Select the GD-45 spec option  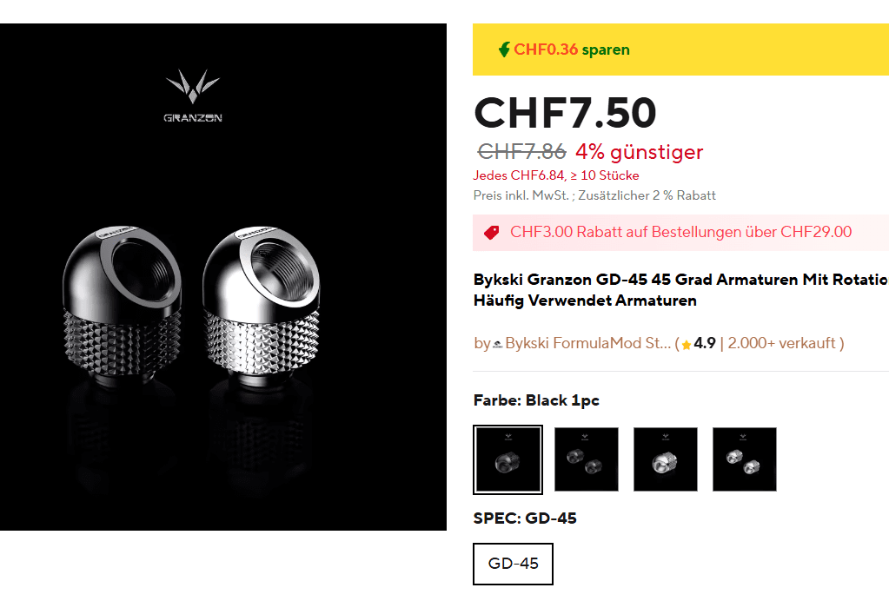click(x=513, y=564)
